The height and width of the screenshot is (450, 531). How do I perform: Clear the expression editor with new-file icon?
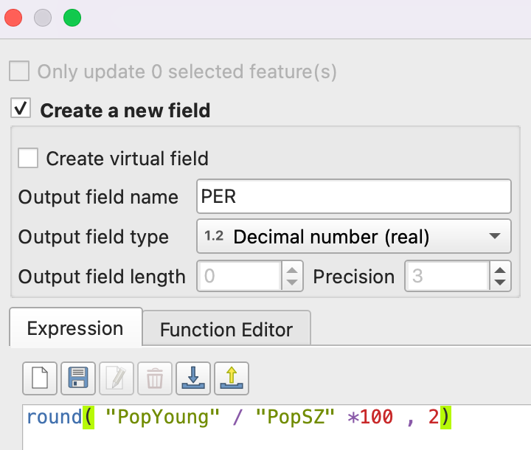(40, 379)
